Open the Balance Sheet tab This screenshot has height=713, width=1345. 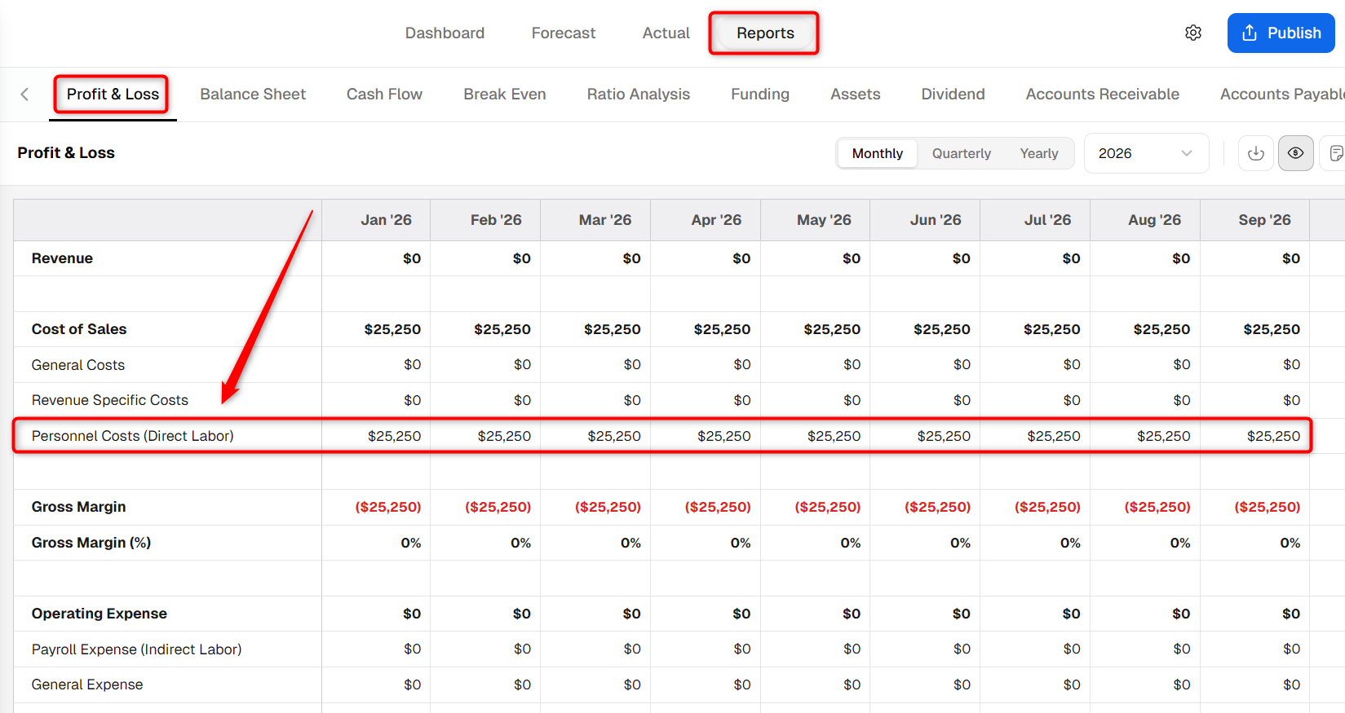pos(253,94)
